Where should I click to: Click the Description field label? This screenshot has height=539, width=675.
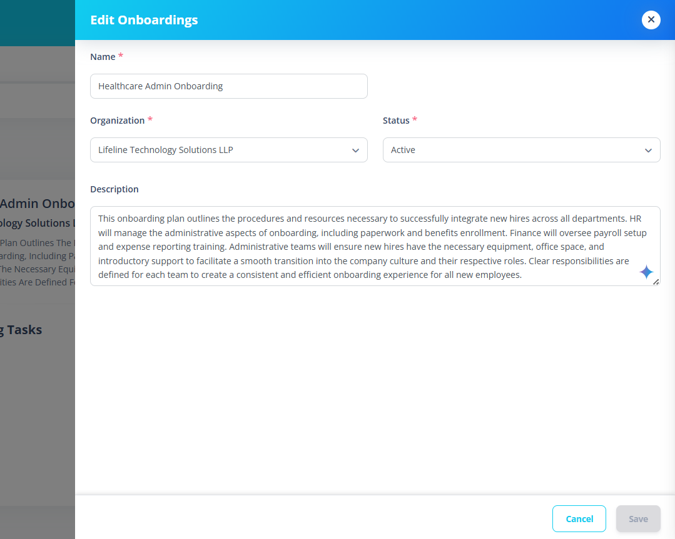tap(114, 189)
